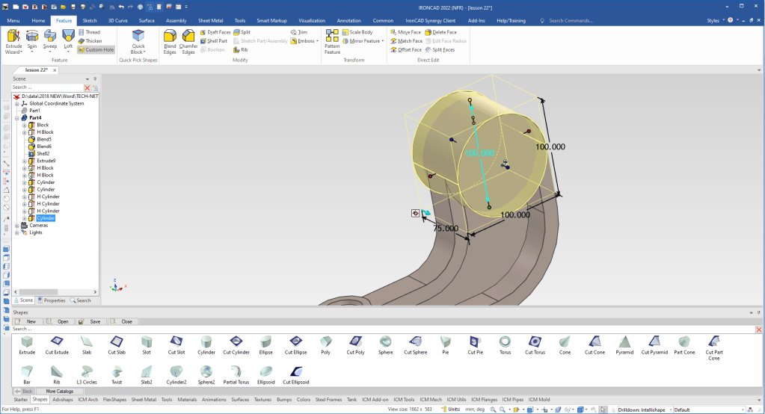Choose the Shell Part tool

215,41
